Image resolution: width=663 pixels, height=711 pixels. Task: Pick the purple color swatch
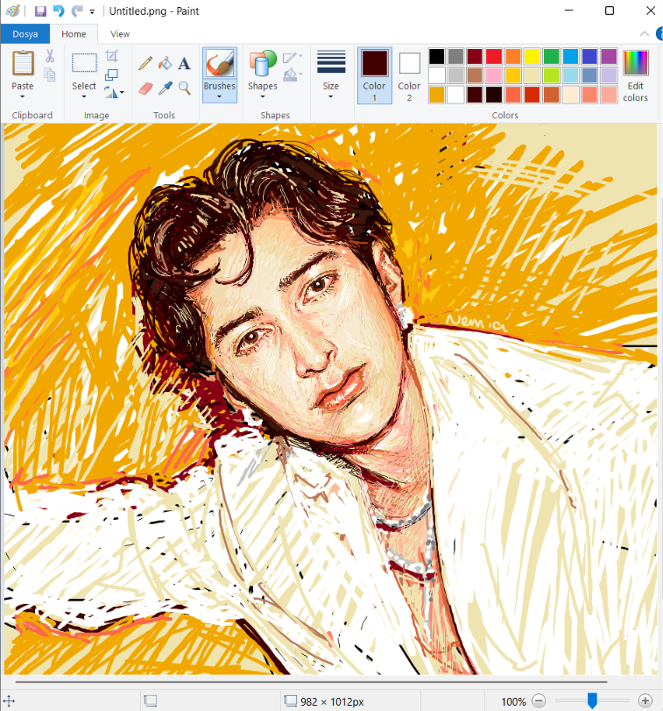point(609,57)
